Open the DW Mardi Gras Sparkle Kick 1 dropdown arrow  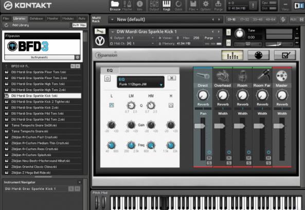click(112, 31)
